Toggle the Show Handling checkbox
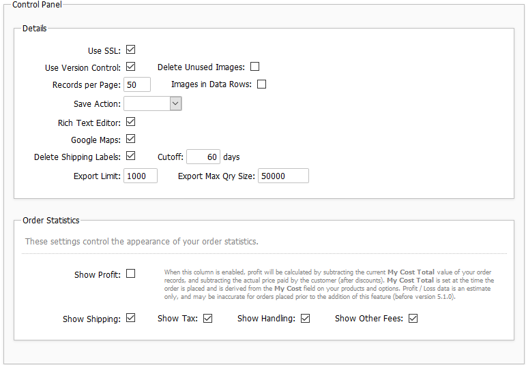The height and width of the screenshot is (367, 526). coord(305,318)
